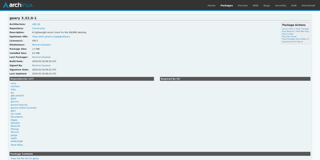Screen dimensions: 320x160
Task: View the file list for geary
Action: 24,158
